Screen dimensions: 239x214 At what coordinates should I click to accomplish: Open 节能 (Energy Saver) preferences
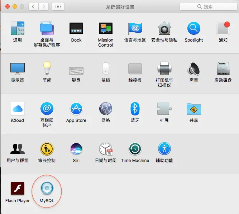point(47,68)
